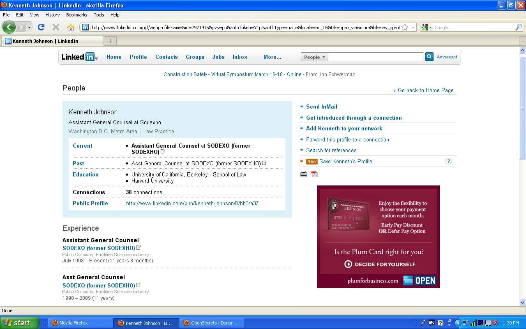
Task: Print Kenneth's profile using the printer icon
Action: [304, 174]
